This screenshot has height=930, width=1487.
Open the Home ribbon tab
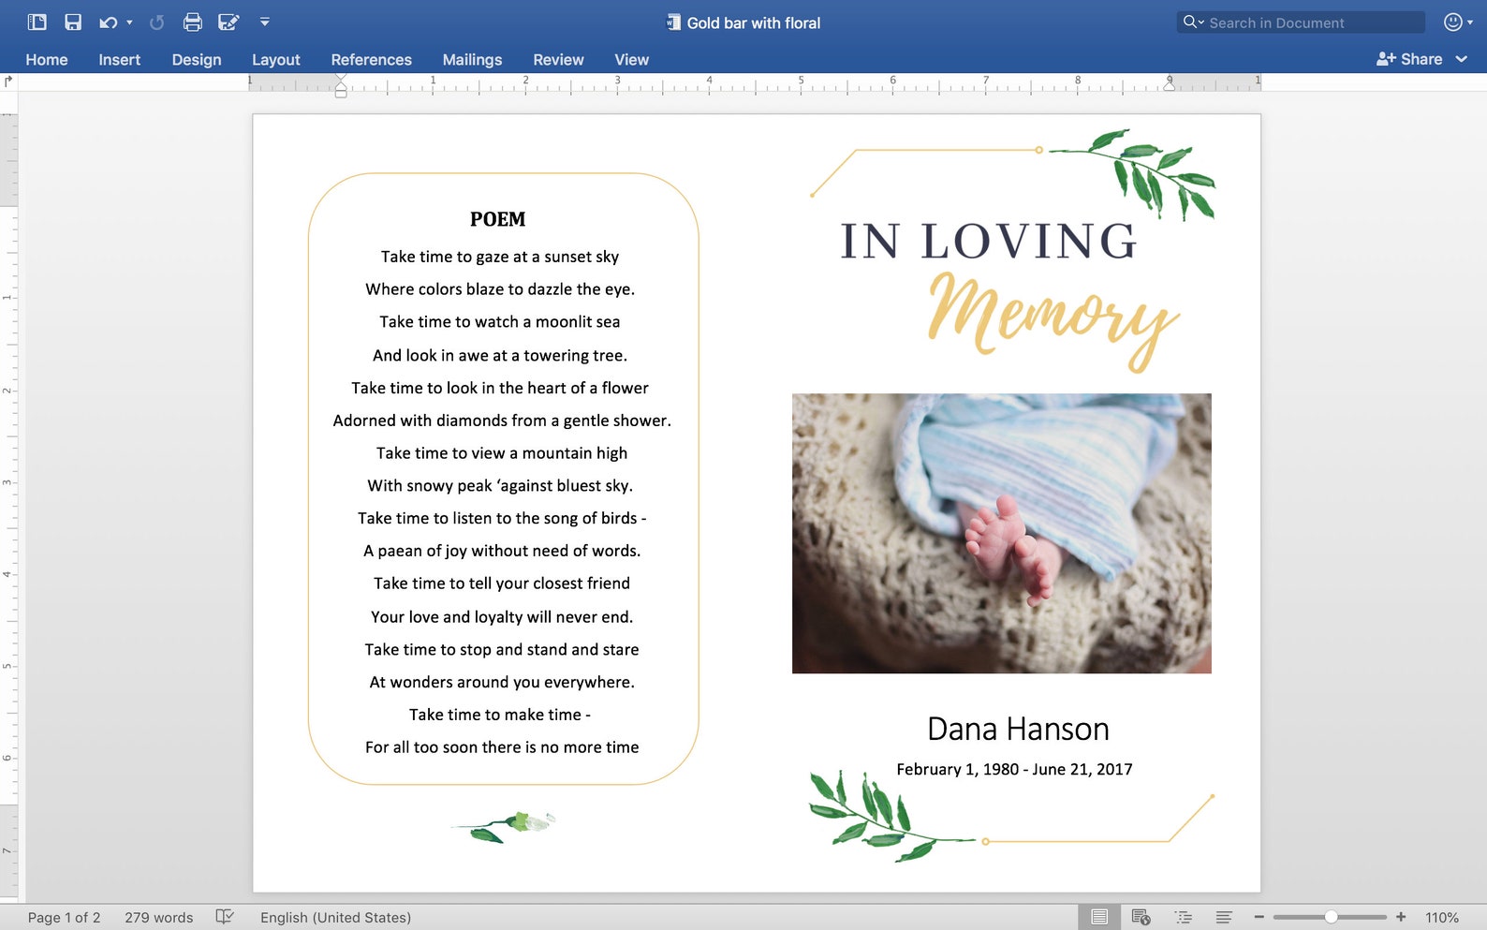click(47, 59)
